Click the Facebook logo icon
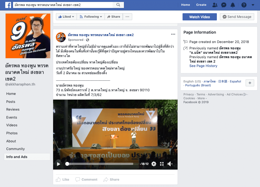Screen dimensions: 260x187 (x=8, y=5)
